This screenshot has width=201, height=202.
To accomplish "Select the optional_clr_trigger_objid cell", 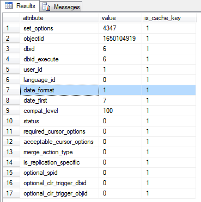I will [59, 193].
